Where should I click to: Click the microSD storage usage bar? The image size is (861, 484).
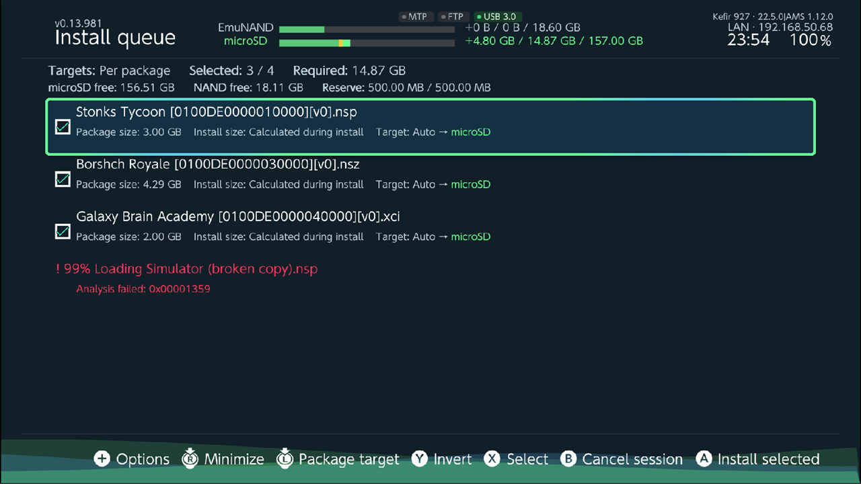pyautogui.click(x=367, y=43)
